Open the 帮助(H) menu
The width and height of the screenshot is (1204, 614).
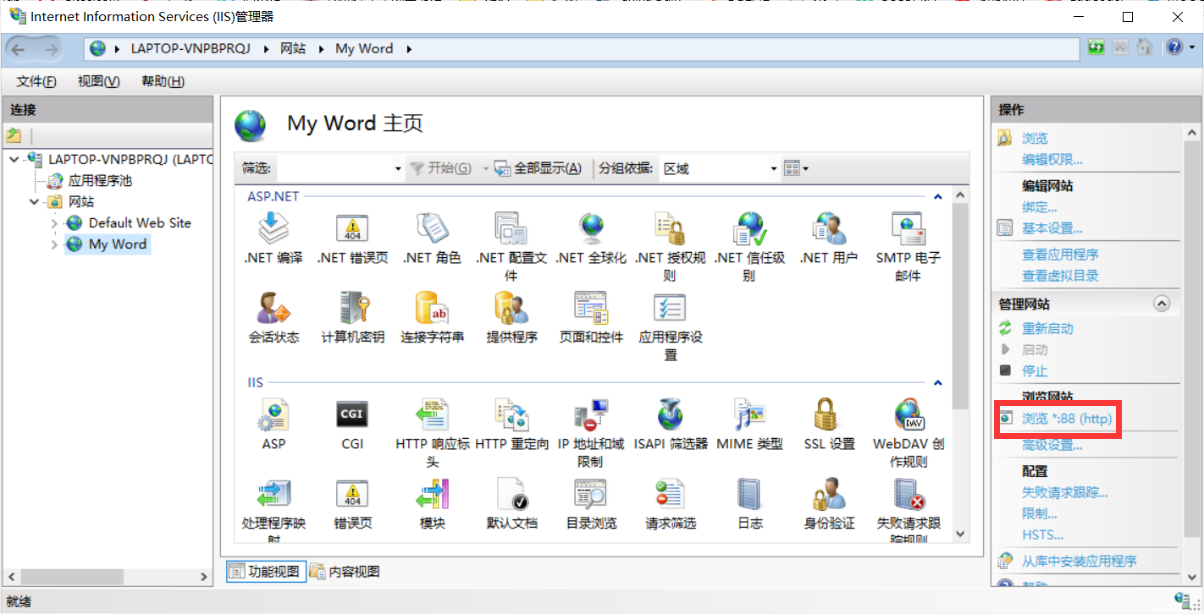coord(162,81)
